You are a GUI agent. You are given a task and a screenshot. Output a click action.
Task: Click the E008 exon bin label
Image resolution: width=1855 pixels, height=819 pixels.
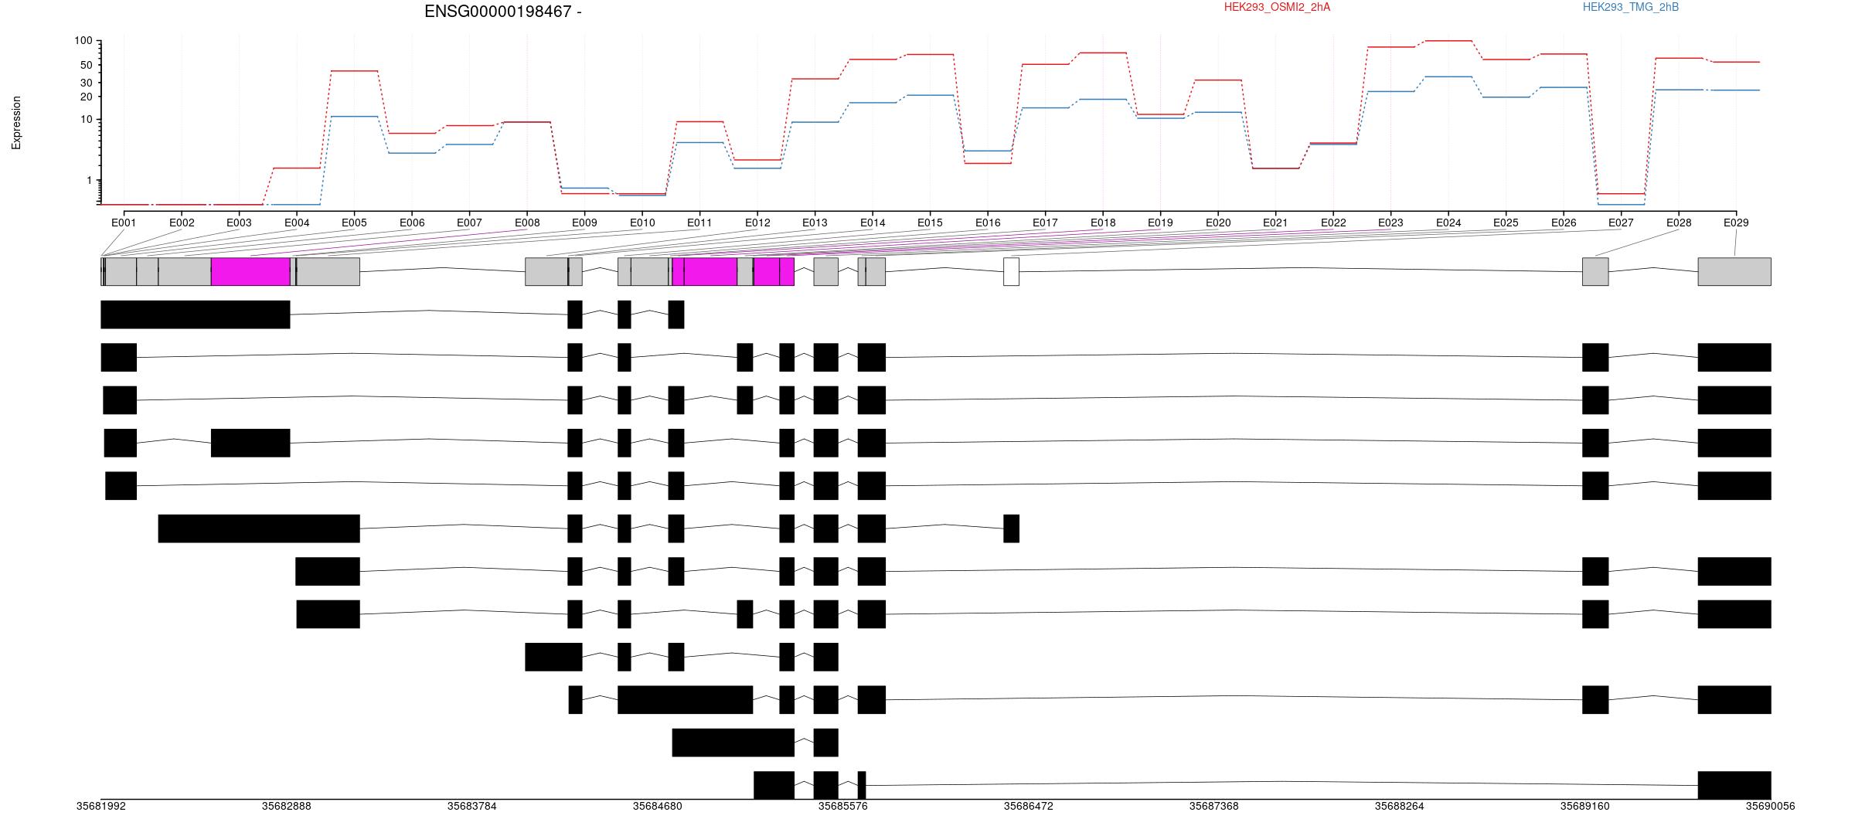pos(527,223)
